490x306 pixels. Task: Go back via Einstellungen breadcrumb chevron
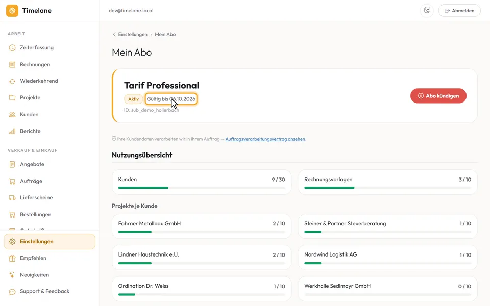coord(114,34)
